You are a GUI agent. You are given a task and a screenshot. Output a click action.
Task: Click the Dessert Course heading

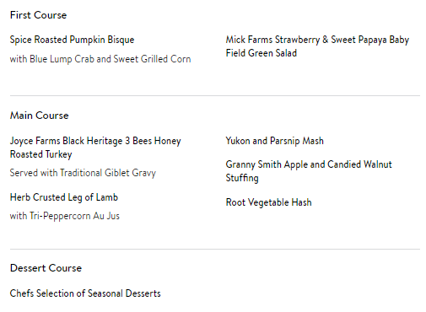pyautogui.click(x=46, y=268)
